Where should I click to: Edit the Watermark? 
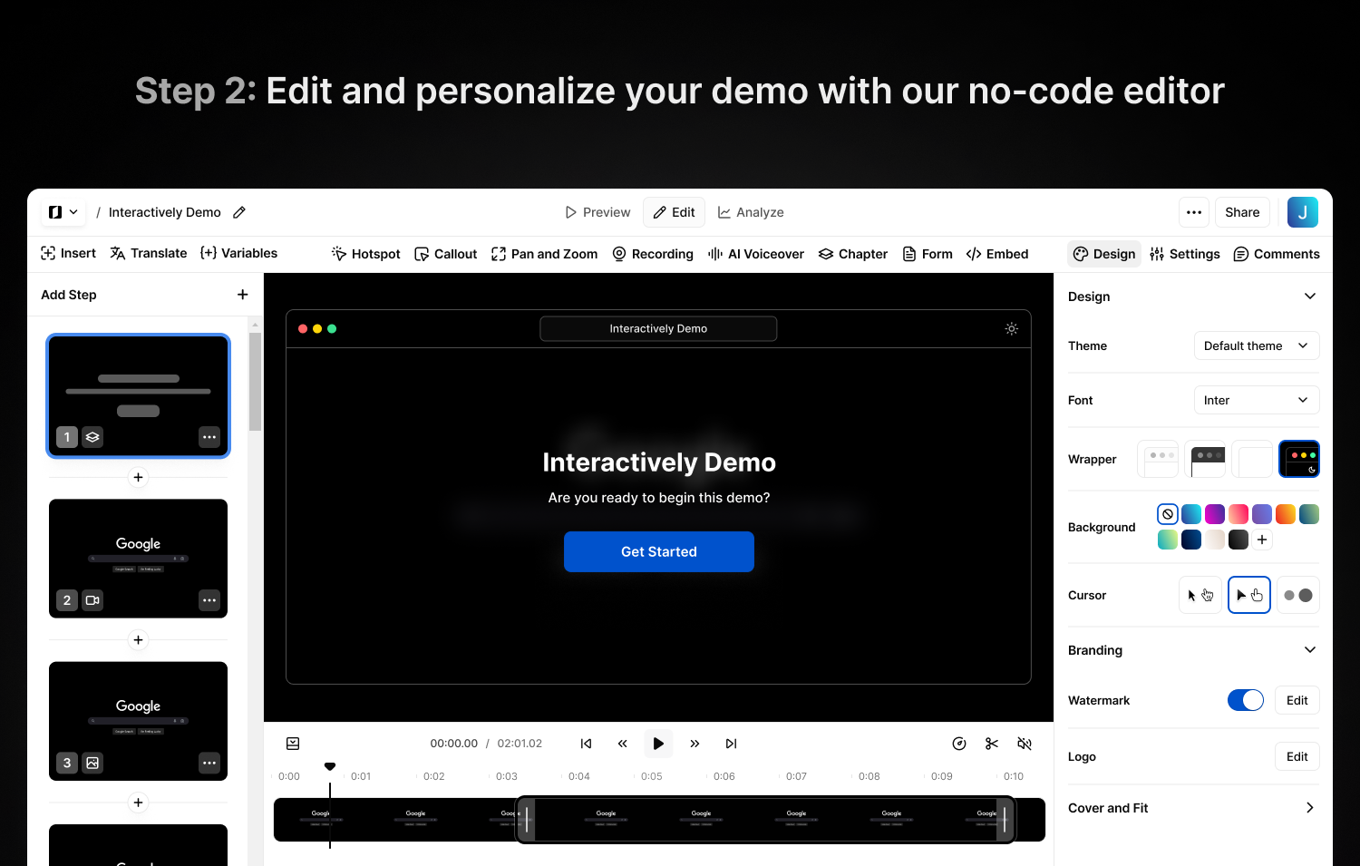(x=1297, y=700)
